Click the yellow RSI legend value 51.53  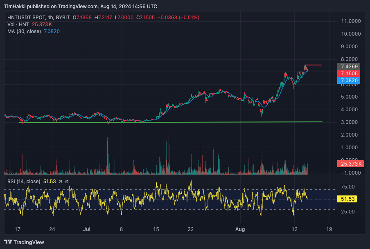point(50,182)
